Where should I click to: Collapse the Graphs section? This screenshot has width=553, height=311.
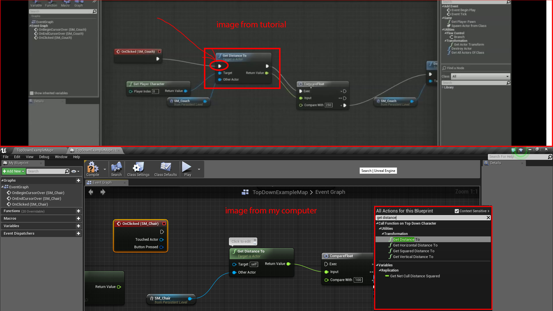point(2,180)
